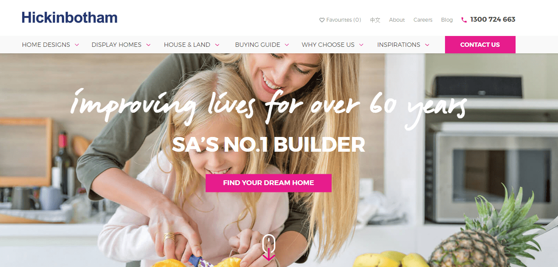558x267 pixels.
Task: Call the 1300 724 663 number link
Action: click(x=493, y=20)
